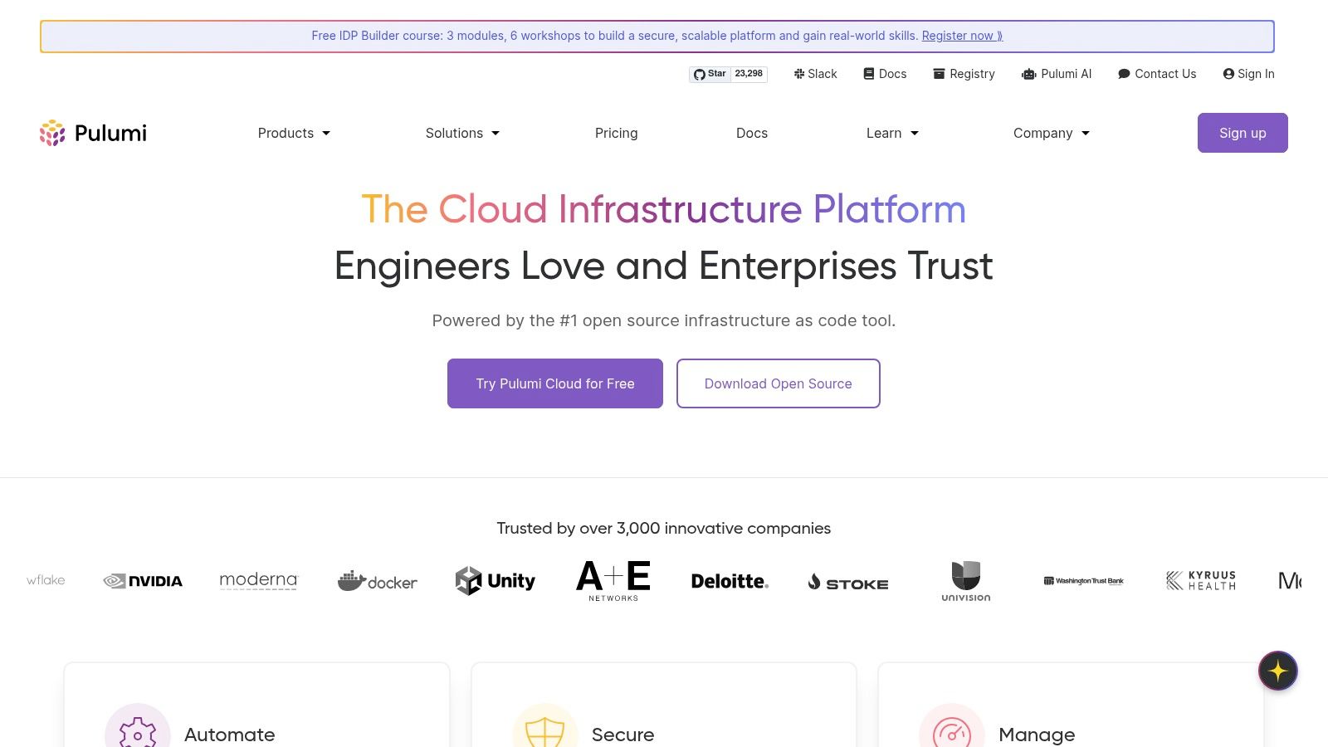
Task: Open Pulumi AI
Action: pos(1057,74)
